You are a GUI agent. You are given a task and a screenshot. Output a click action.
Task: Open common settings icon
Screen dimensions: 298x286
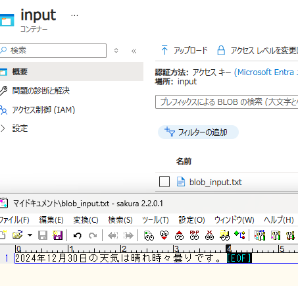[290, 235]
